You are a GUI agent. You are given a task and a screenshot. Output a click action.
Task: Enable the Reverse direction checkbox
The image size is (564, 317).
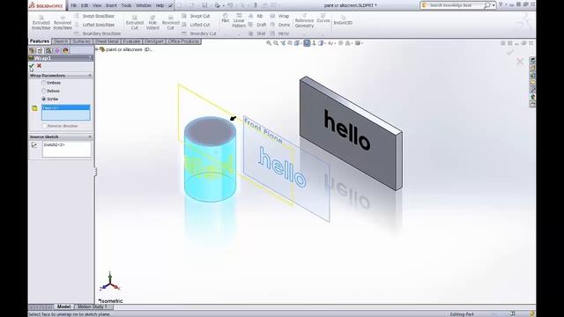(x=44, y=126)
